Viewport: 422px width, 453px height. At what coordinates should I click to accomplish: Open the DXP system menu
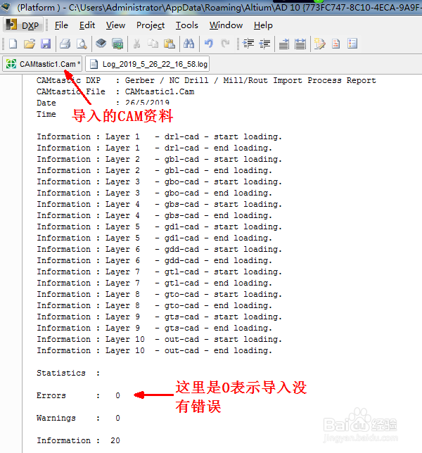coord(23,25)
